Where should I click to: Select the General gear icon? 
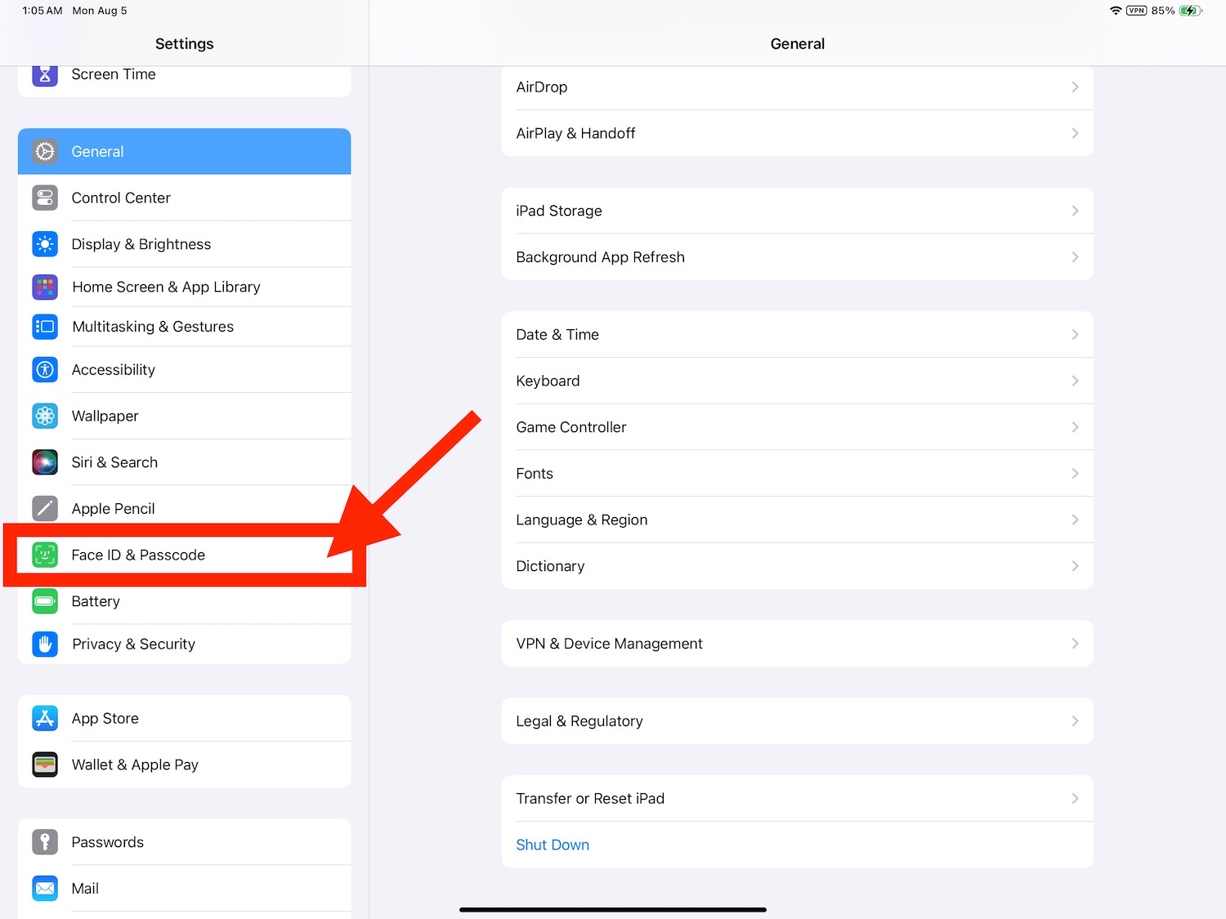point(45,151)
